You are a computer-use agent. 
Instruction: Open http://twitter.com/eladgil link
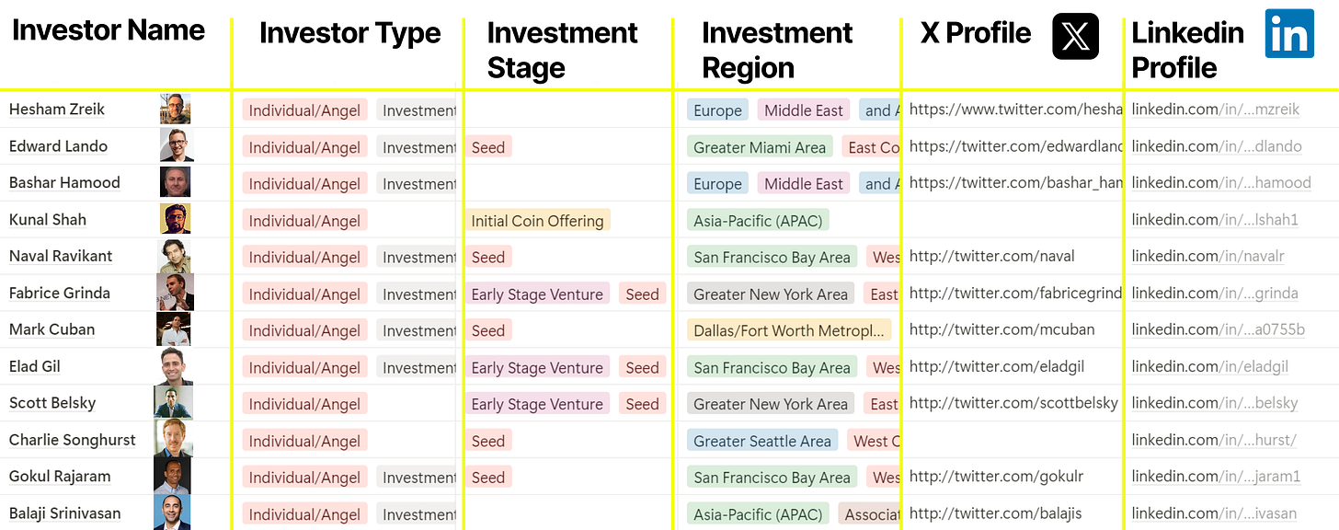997,366
